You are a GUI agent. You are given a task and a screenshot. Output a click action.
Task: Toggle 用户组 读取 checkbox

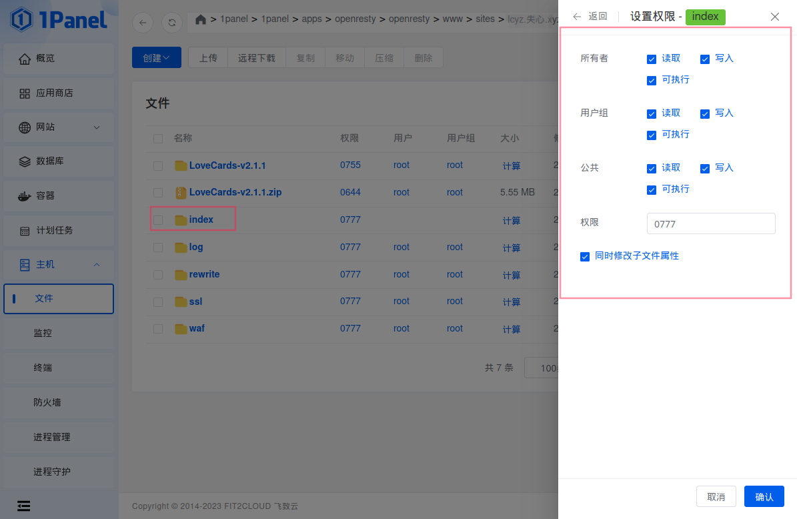(652, 114)
